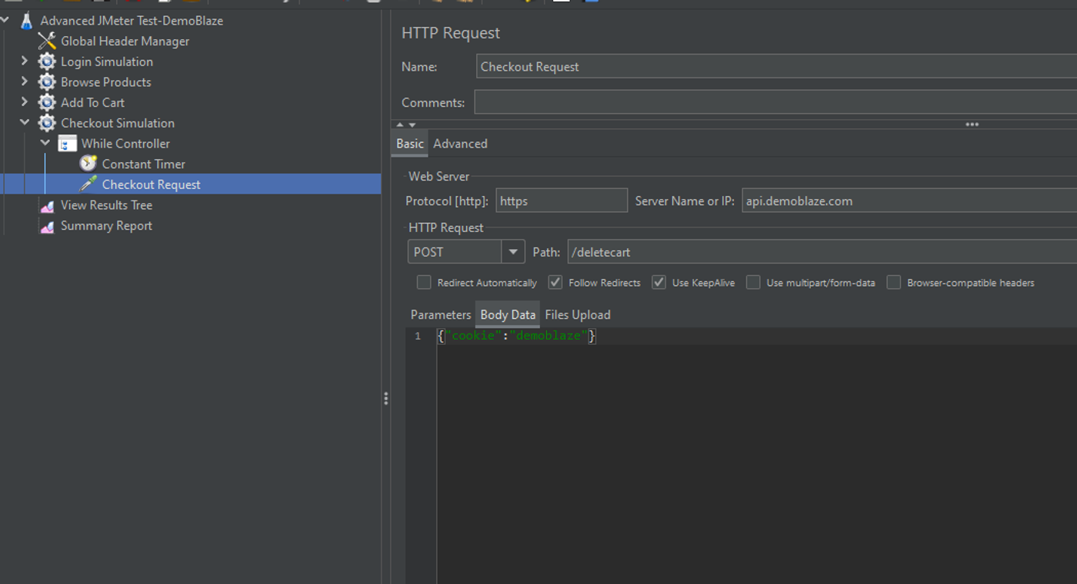
Task: Click the body JSON text with cookie demoblaze
Action: (x=516, y=337)
